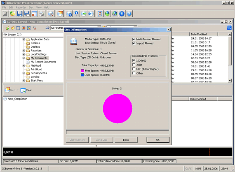Expand the Start Menu folder node
235x172 pixels.
pyautogui.click(x=23, y=81)
